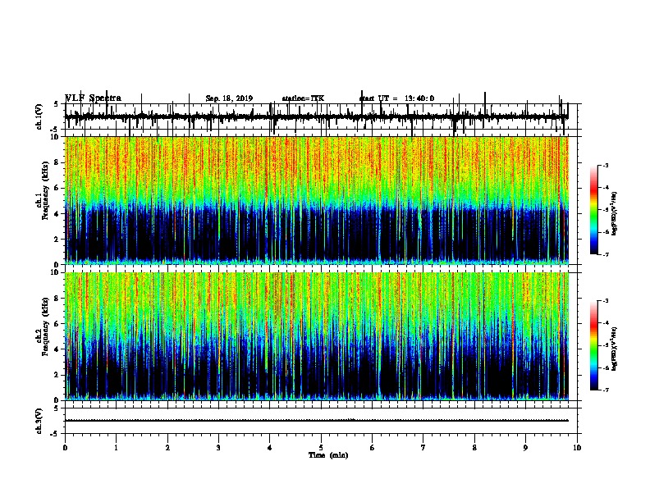This screenshot has height=502, width=650.
Task: Click time axis tick label "7"
Action: click(x=423, y=448)
